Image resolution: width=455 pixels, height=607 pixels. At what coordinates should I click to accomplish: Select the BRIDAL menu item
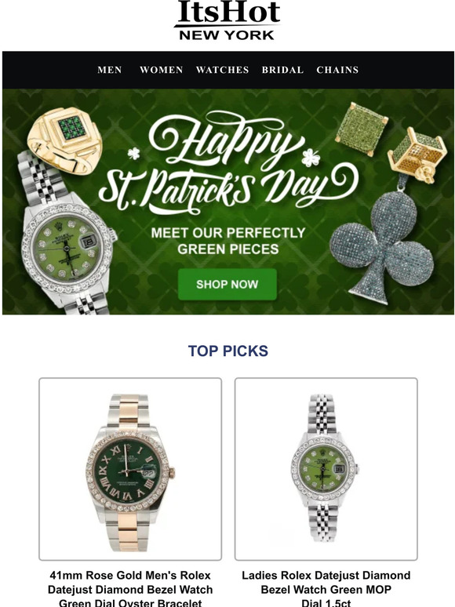(282, 70)
